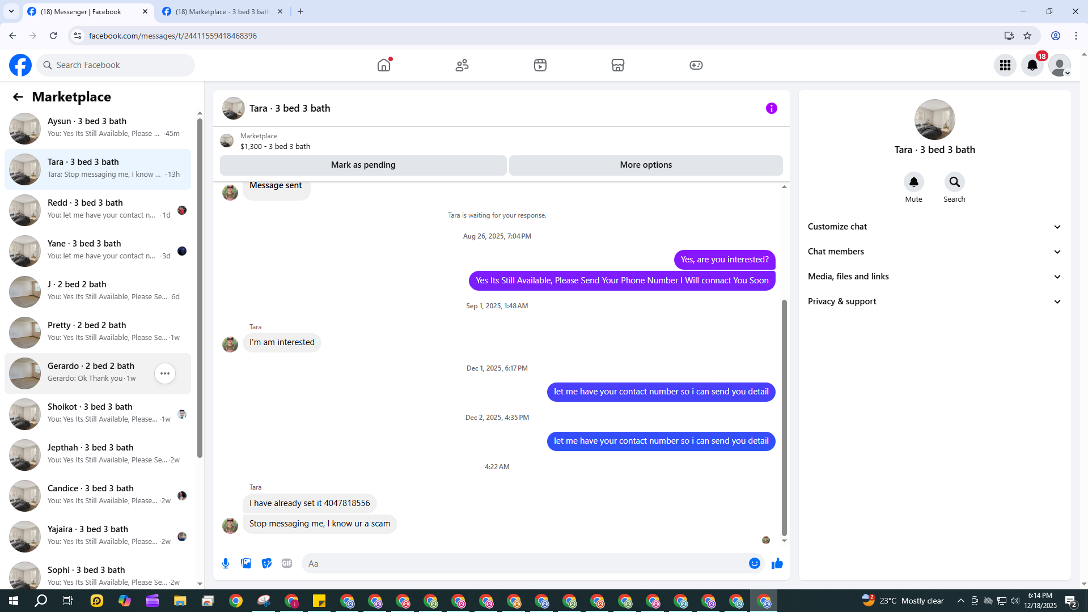This screenshot has height=612, width=1088.
Task: Open Aysun 3 bed 3 bath conversation
Action: [98, 128]
